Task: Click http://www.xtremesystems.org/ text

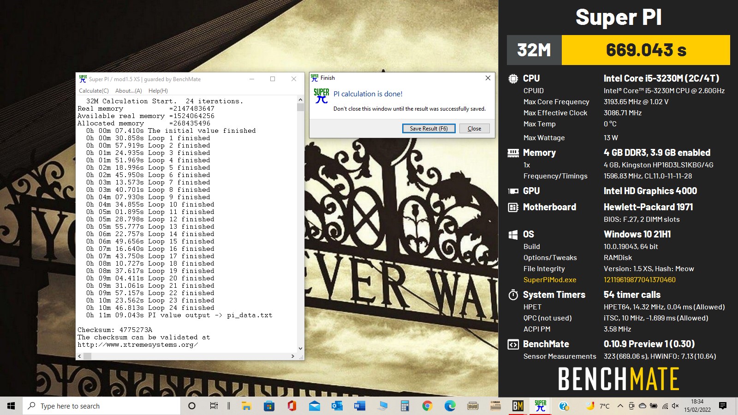Action: point(137,345)
